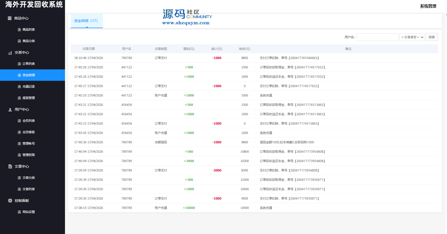Click the 用户中心 person icon
The width and height of the screenshot is (447, 234).
tap(10, 110)
